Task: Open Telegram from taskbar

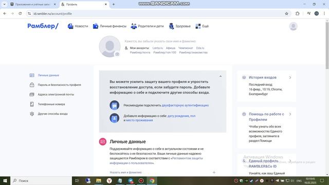Action: coord(131,180)
